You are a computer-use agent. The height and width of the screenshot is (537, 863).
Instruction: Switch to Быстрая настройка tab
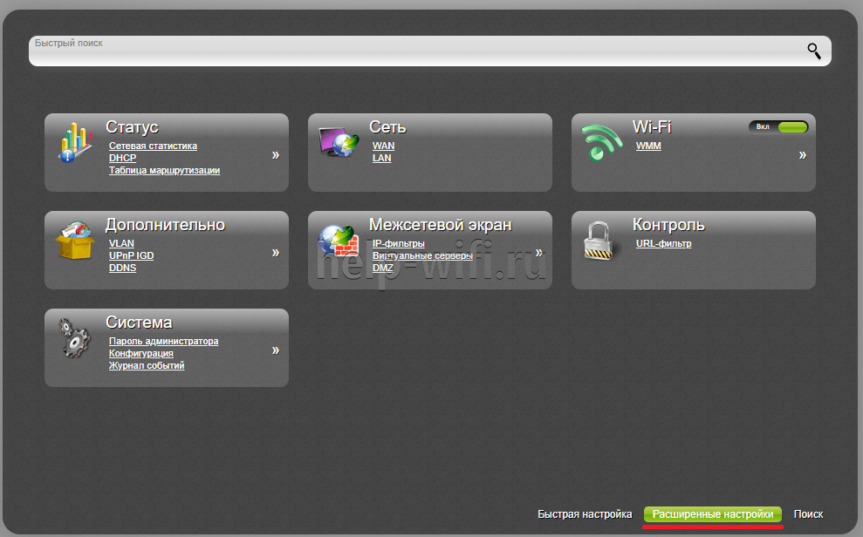[585, 514]
